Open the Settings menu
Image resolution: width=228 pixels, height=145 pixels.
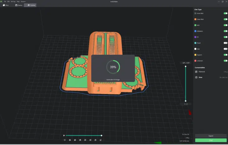point(13,2)
